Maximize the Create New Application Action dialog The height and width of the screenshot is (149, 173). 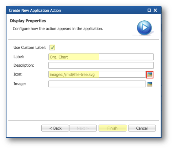click(x=149, y=10)
